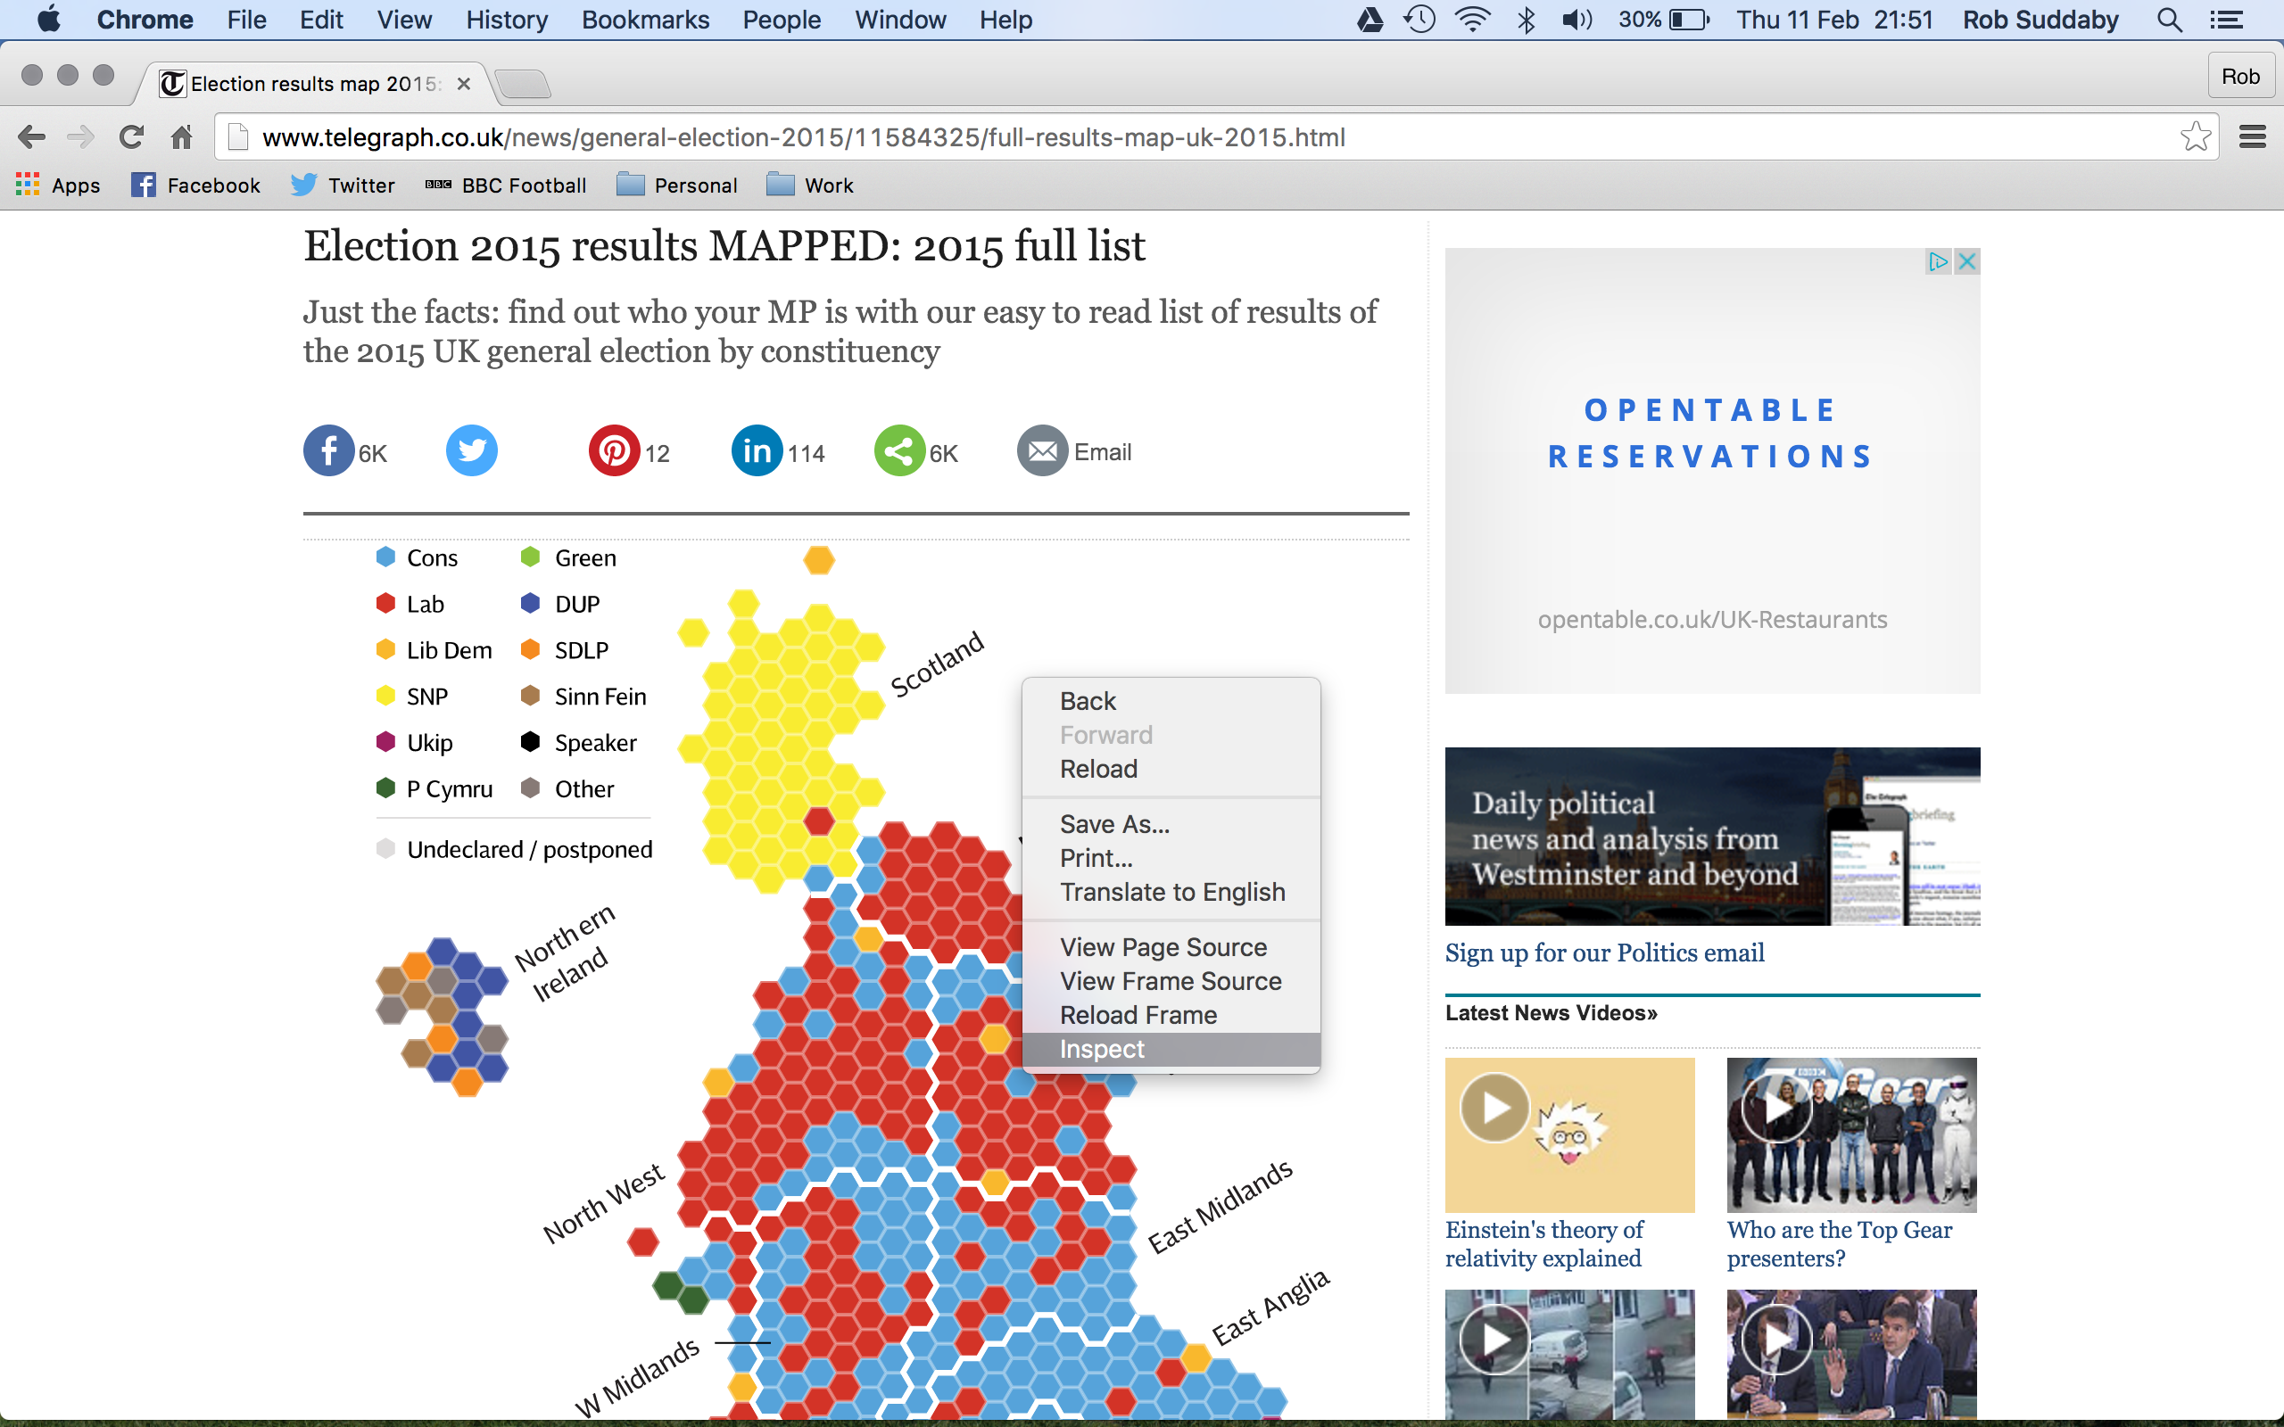Close the Election results map tab
The image size is (2284, 1427).
(x=463, y=84)
